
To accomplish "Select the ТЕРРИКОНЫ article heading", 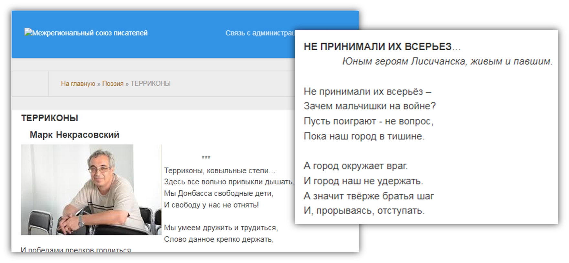I will tap(49, 118).
